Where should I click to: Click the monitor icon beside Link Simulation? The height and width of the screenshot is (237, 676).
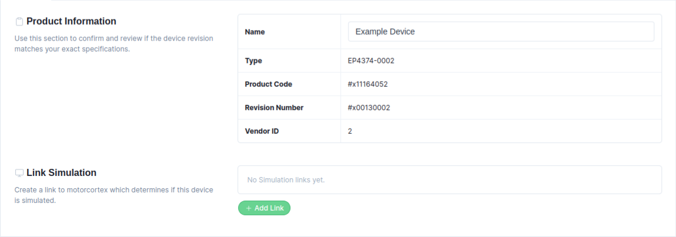[x=19, y=173]
